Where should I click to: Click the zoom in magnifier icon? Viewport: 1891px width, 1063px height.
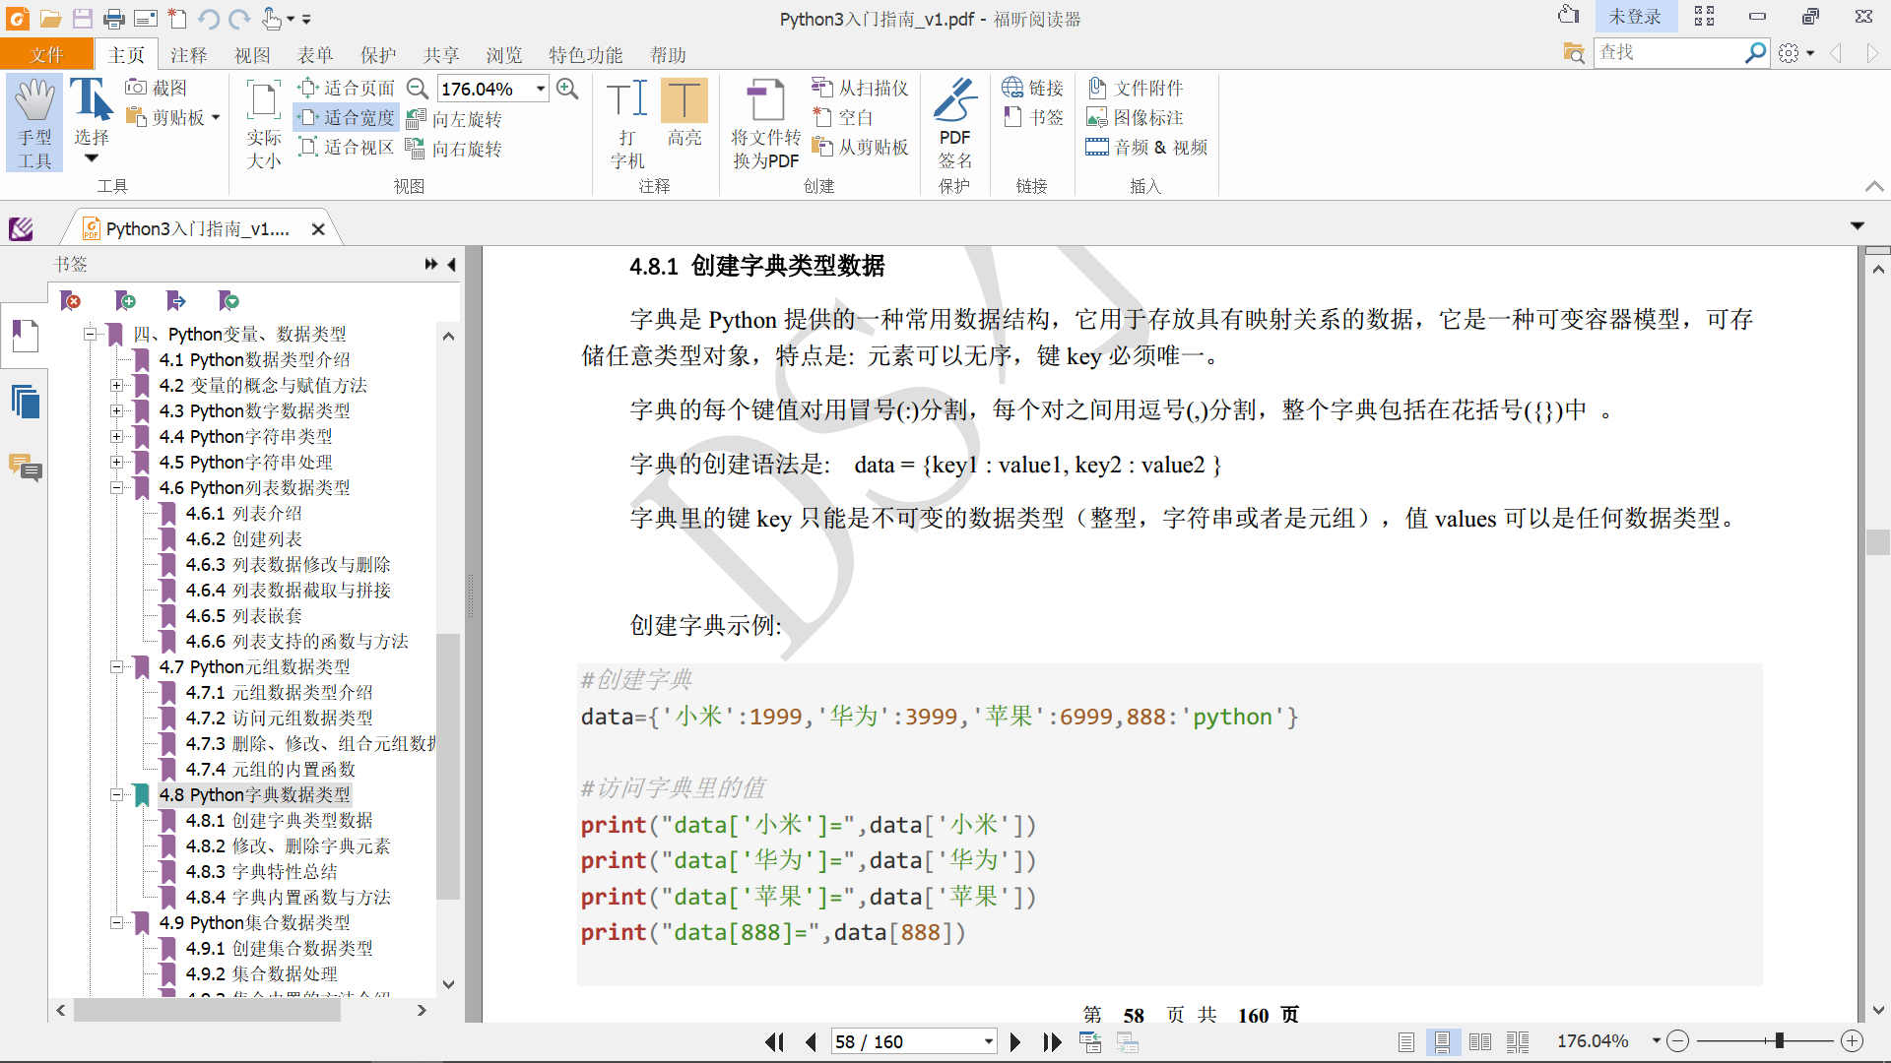[x=567, y=89]
